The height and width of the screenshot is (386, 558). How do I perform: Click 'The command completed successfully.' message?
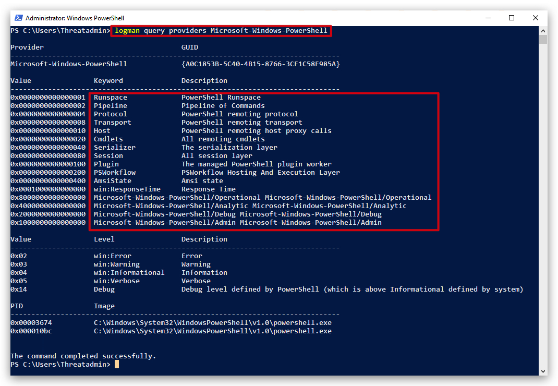pyautogui.click(x=83, y=356)
